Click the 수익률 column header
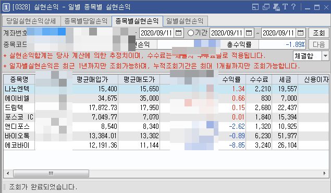331x193 pixels. click(x=231, y=79)
